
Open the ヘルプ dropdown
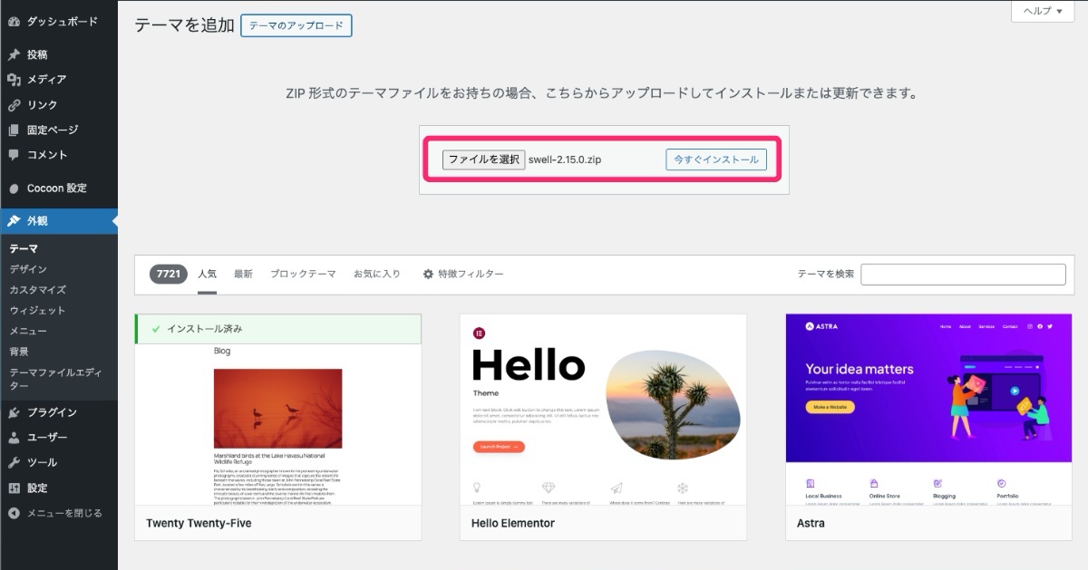pos(1041,12)
